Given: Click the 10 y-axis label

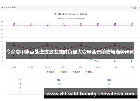Looking at the screenshot, I should 2,42.
